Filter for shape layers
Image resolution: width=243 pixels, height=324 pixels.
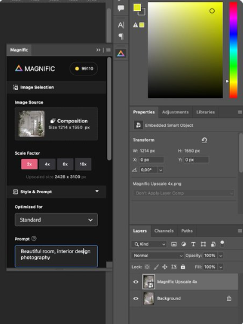203,244
